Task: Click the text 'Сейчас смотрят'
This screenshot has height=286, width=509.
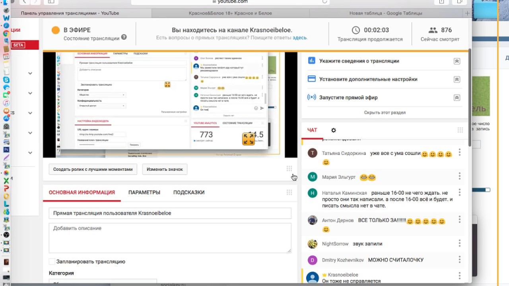Action: tap(440, 39)
